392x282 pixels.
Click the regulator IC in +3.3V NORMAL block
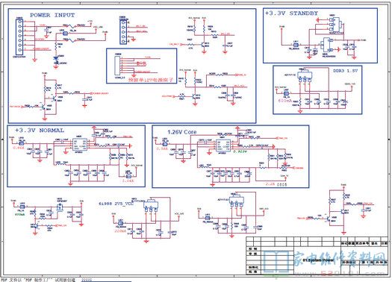(x=80, y=145)
